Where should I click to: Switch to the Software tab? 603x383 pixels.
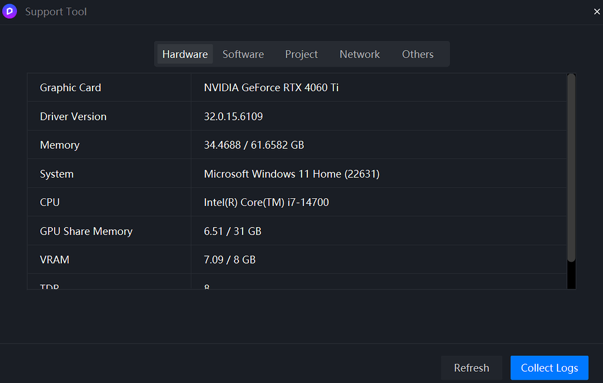point(243,54)
